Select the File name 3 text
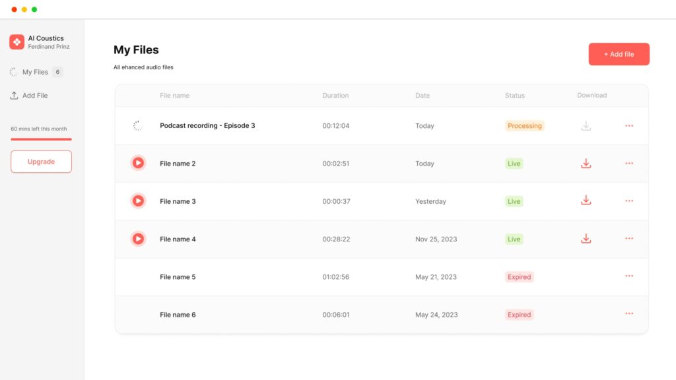This screenshot has width=676, height=380. click(178, 201)
